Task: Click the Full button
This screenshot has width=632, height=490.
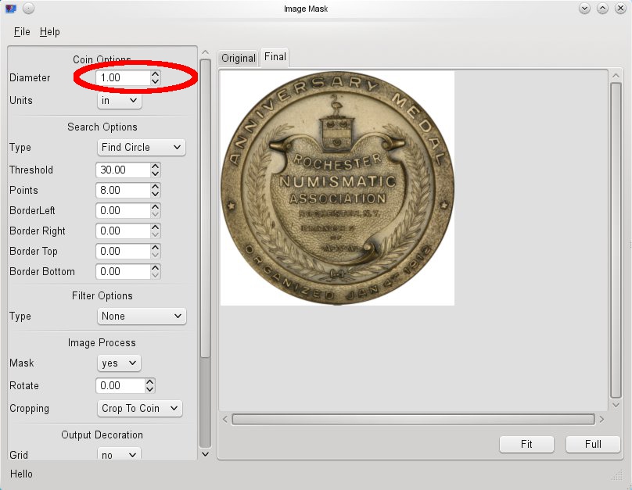Action: 593,444
